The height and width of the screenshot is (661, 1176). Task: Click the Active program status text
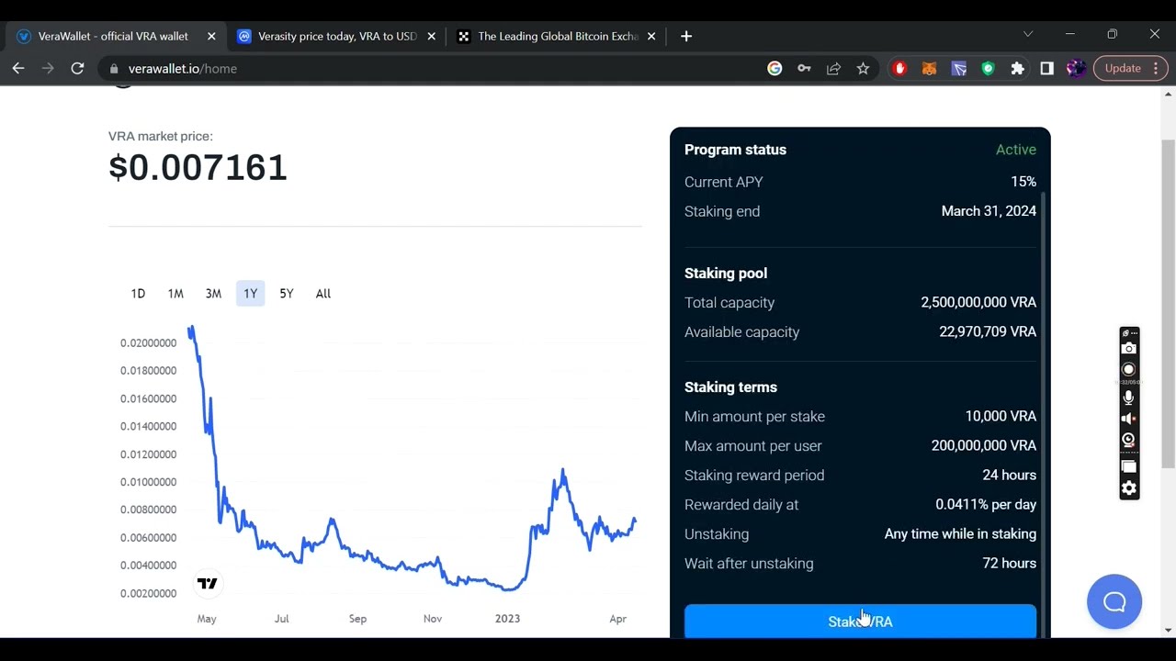click(x=1016, y=150)
